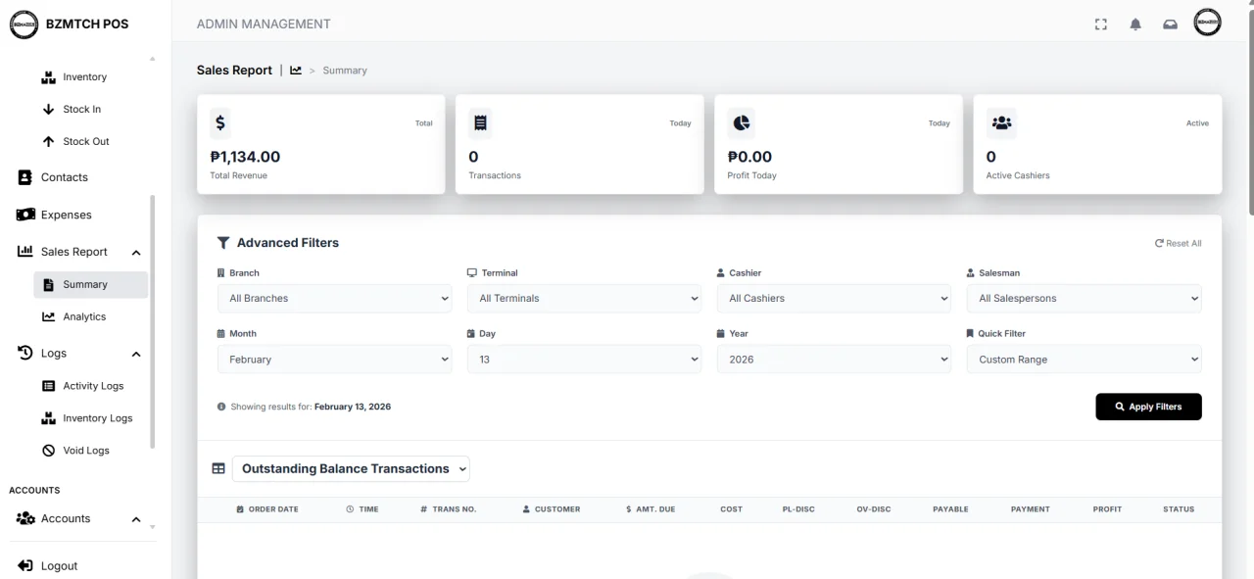Viewport: 1254px width, 579px height.
Task: Open Contacts menu item
Action: 65,177
